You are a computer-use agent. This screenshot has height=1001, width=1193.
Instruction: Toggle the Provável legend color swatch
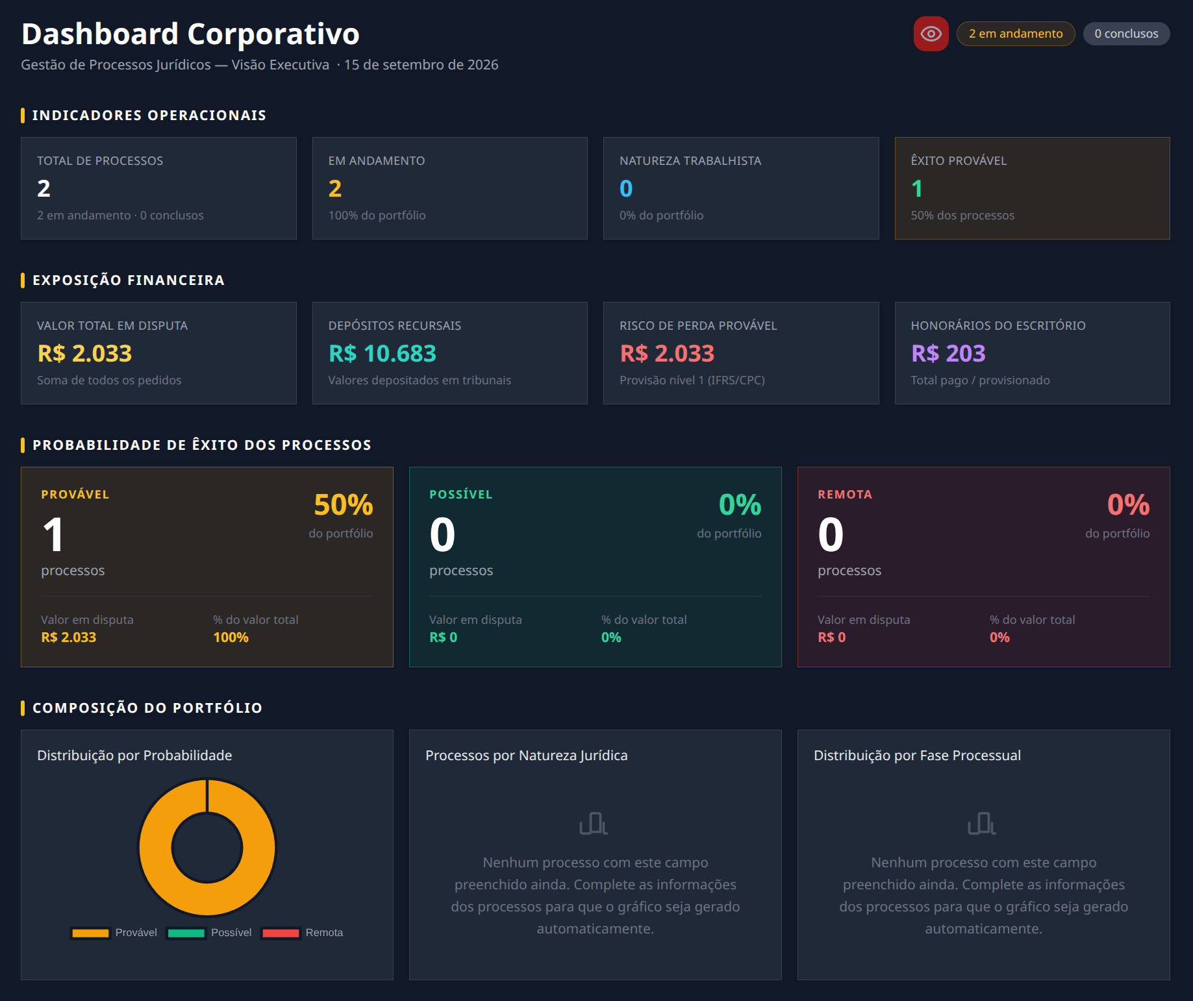pos(90,933)
